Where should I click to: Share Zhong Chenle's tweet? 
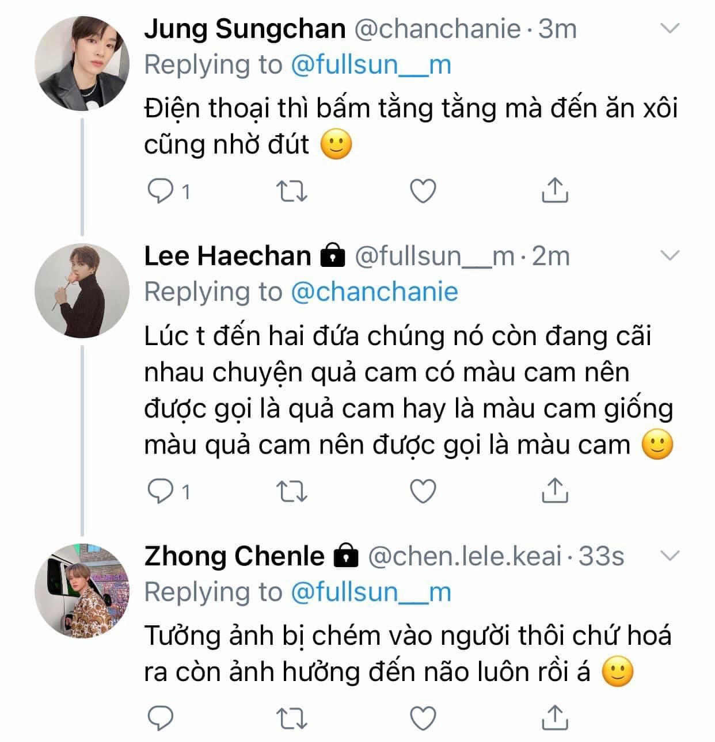(555, 717)
